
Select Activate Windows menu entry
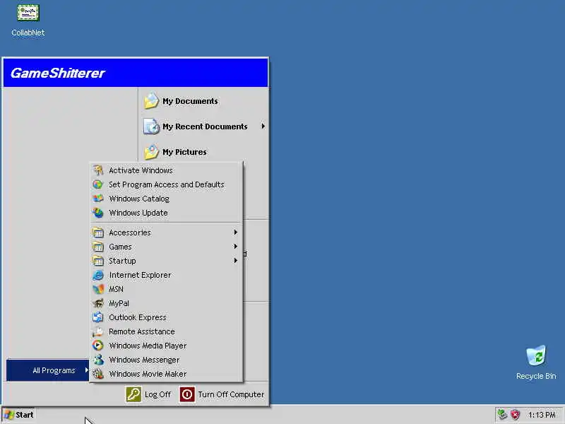(166, 170)
